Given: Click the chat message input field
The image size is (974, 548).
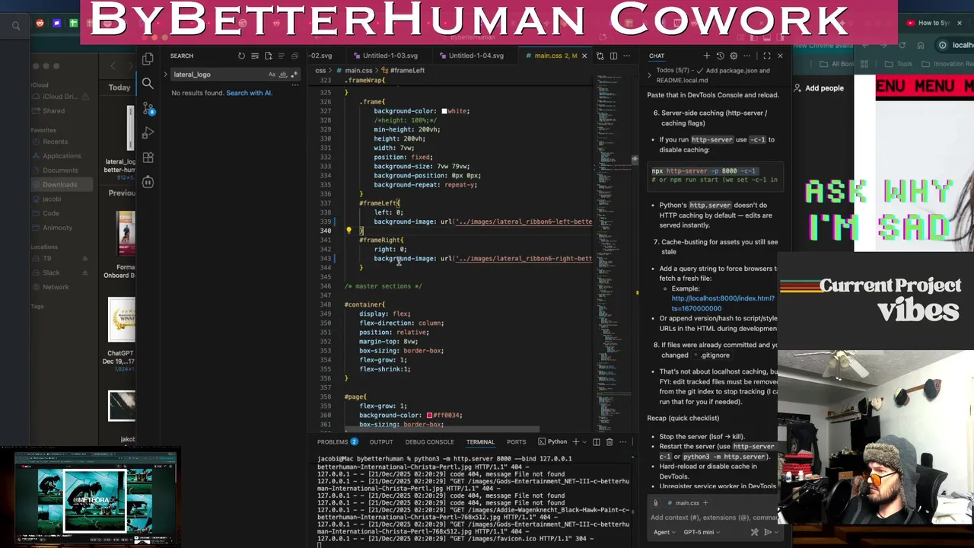Looking at the screenshot, I should [714, 518].
